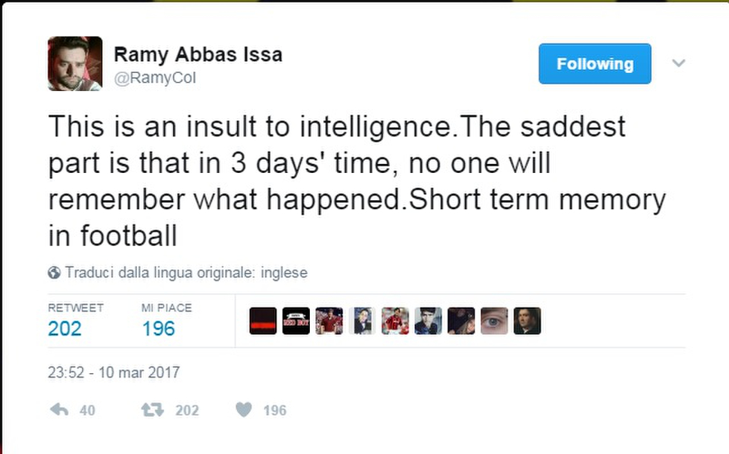
Task: Click the name Ramy Abbas Issa
Action: click(198, 55)
